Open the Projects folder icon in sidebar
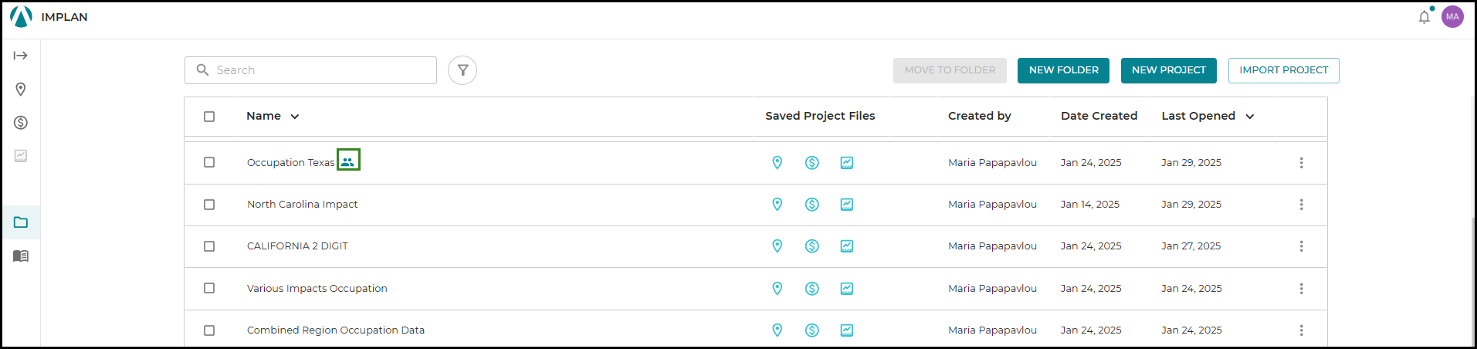 point(21,222)
